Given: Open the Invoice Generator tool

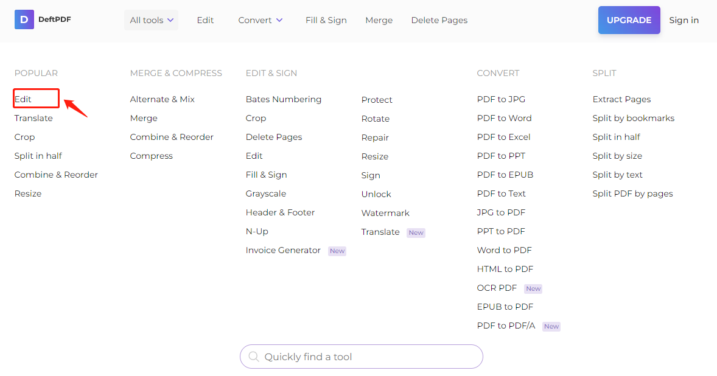Looking at the screenshot, I should (x=282, y=250).
